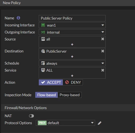Remove the ALL service entry
The image size is (135, 133).
(x=103, y=70)
